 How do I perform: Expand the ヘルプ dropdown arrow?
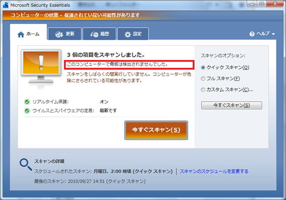click(x=273, y=34)
